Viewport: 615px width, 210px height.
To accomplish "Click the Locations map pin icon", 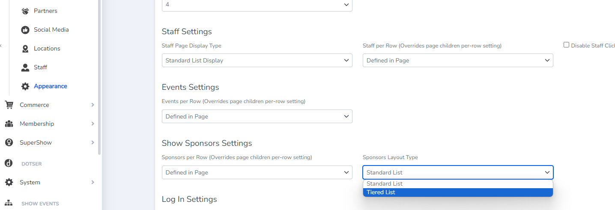I will coord(25,49).
